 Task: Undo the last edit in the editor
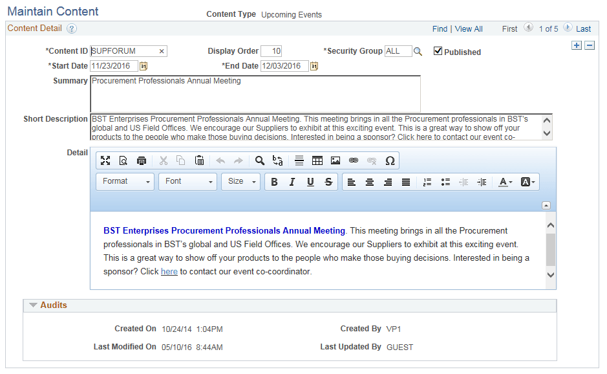(x=220, y=160)
